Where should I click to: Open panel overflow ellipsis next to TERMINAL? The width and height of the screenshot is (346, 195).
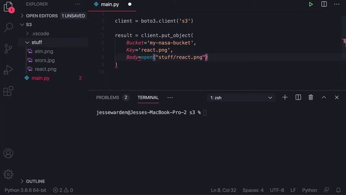click(170, 97)
